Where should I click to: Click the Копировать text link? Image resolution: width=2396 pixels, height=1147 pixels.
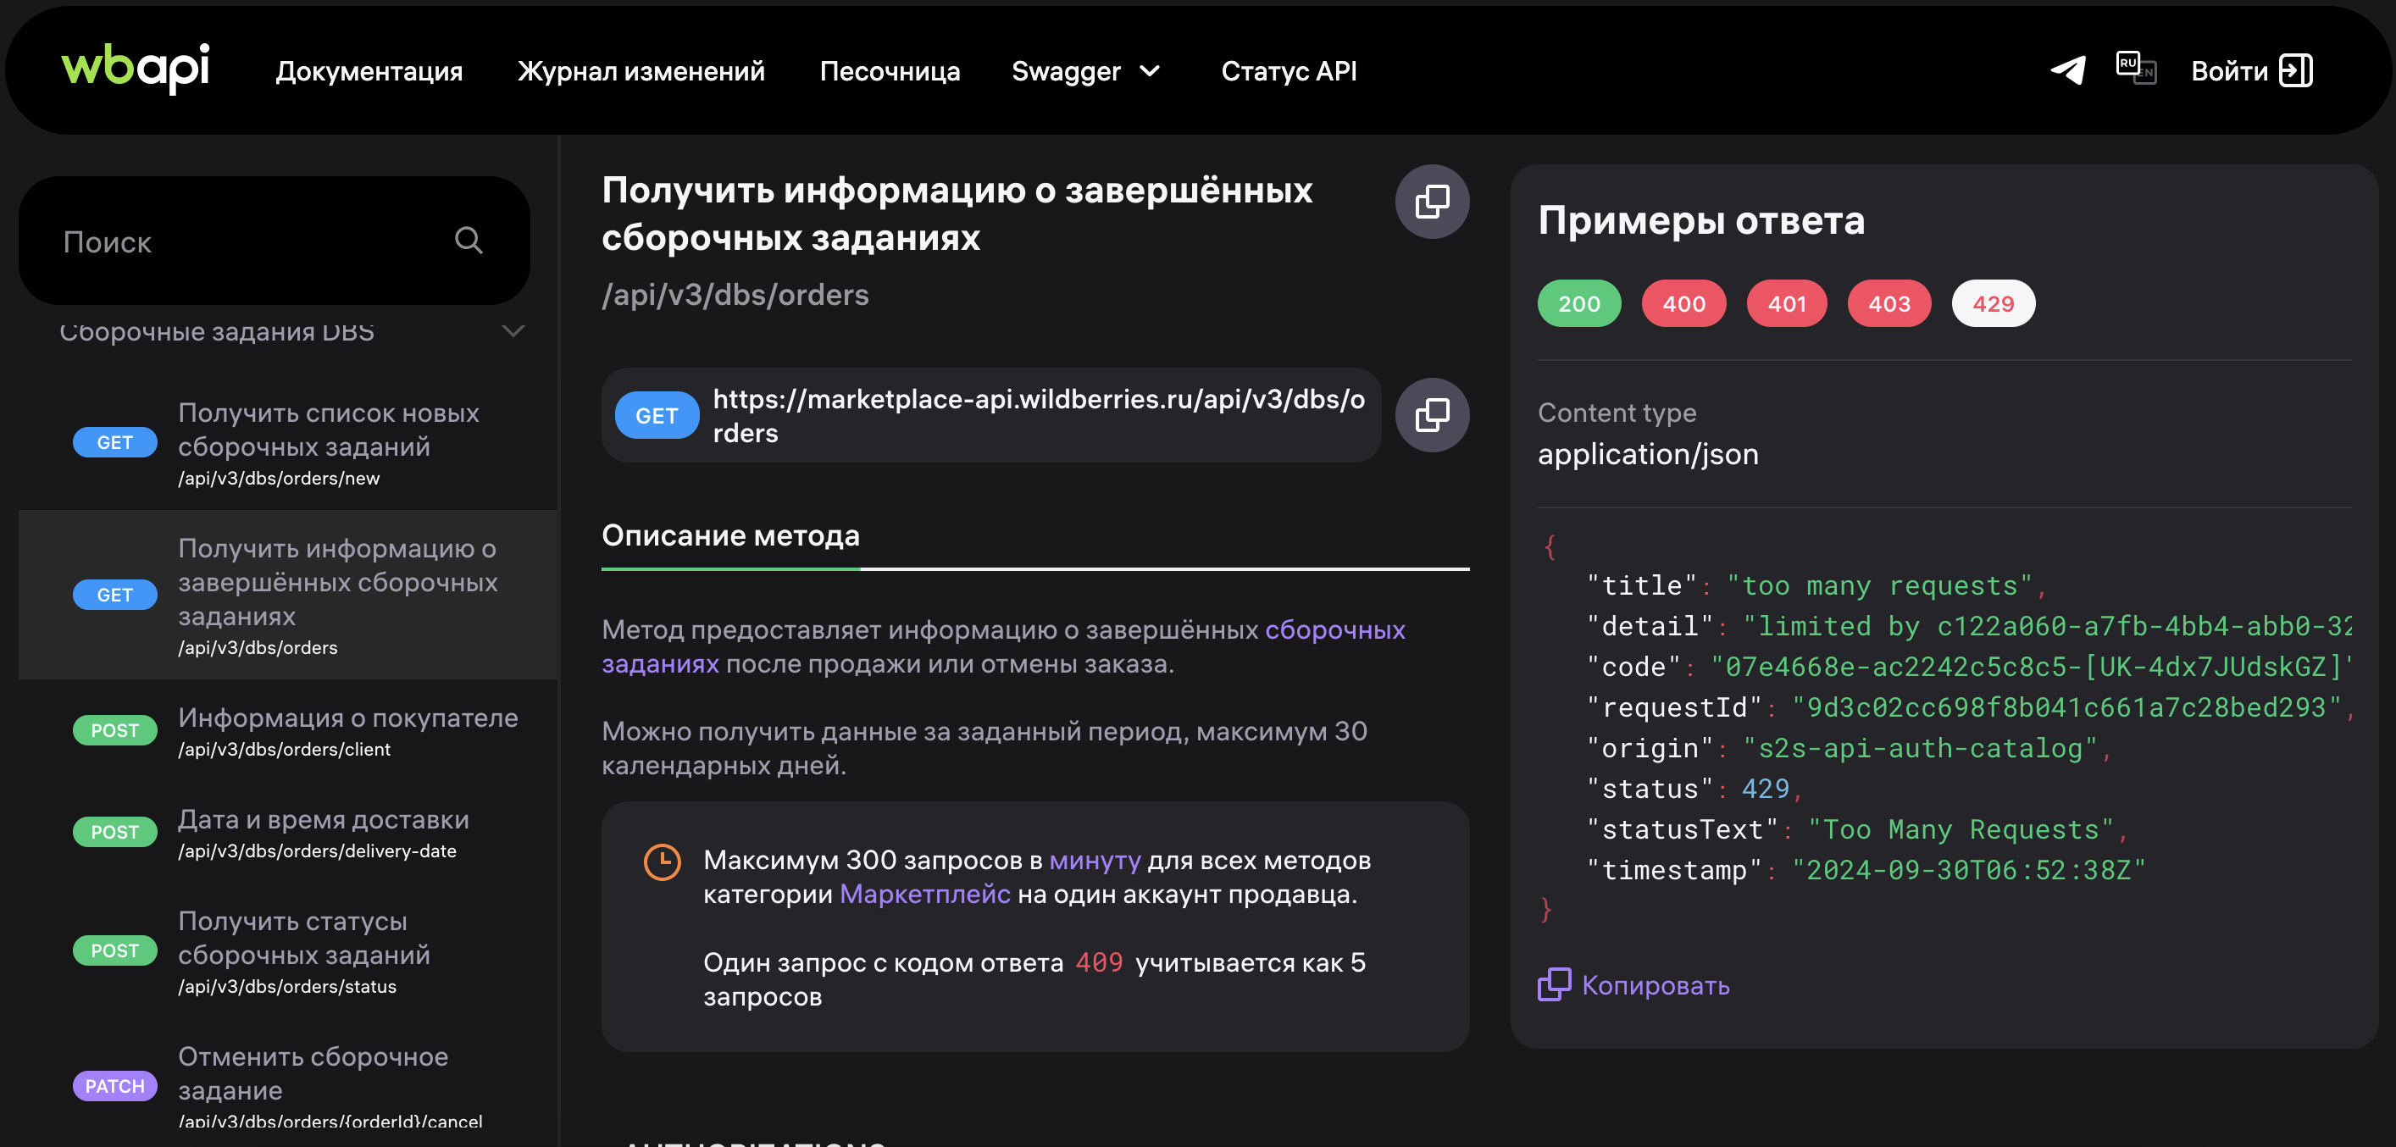(1656, 985)
